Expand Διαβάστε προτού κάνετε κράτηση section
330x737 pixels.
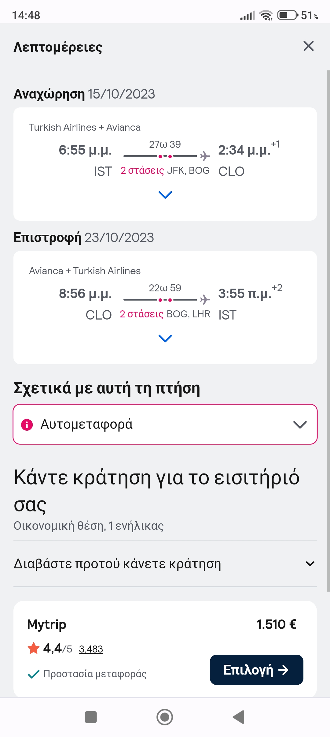click(x=310, y=564)
